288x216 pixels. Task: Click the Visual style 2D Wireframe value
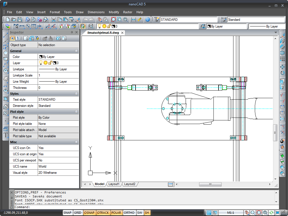(58, 173)
